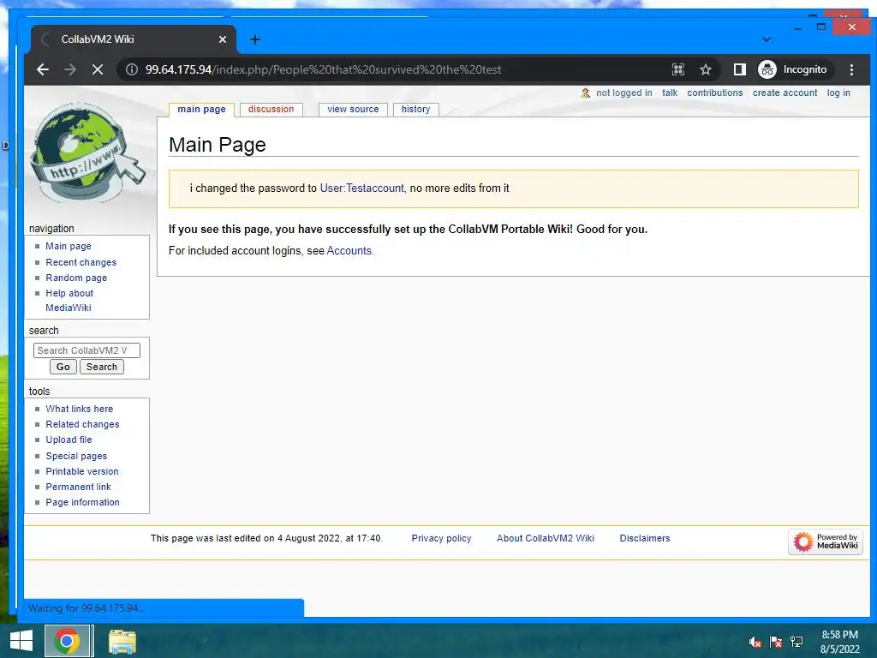Open the Chrome side panel icon
The image size is (877, 658).
tap(739, 69)
